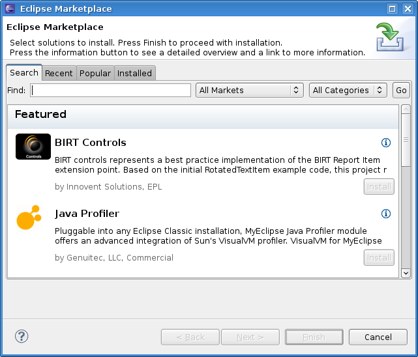Select the Search tab

pos(24,72)
